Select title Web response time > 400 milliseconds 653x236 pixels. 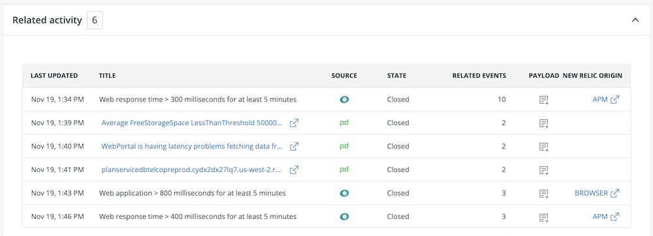click(197, 216)
